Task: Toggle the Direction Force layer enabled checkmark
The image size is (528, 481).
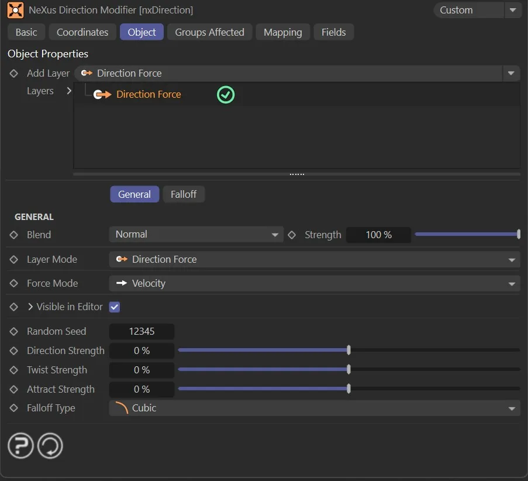Action: coord(226,94)
